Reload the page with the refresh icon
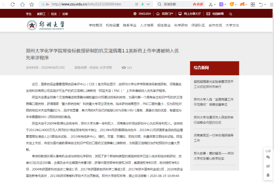The width and height of the screenshot is (274, 184). coord(12,4)
